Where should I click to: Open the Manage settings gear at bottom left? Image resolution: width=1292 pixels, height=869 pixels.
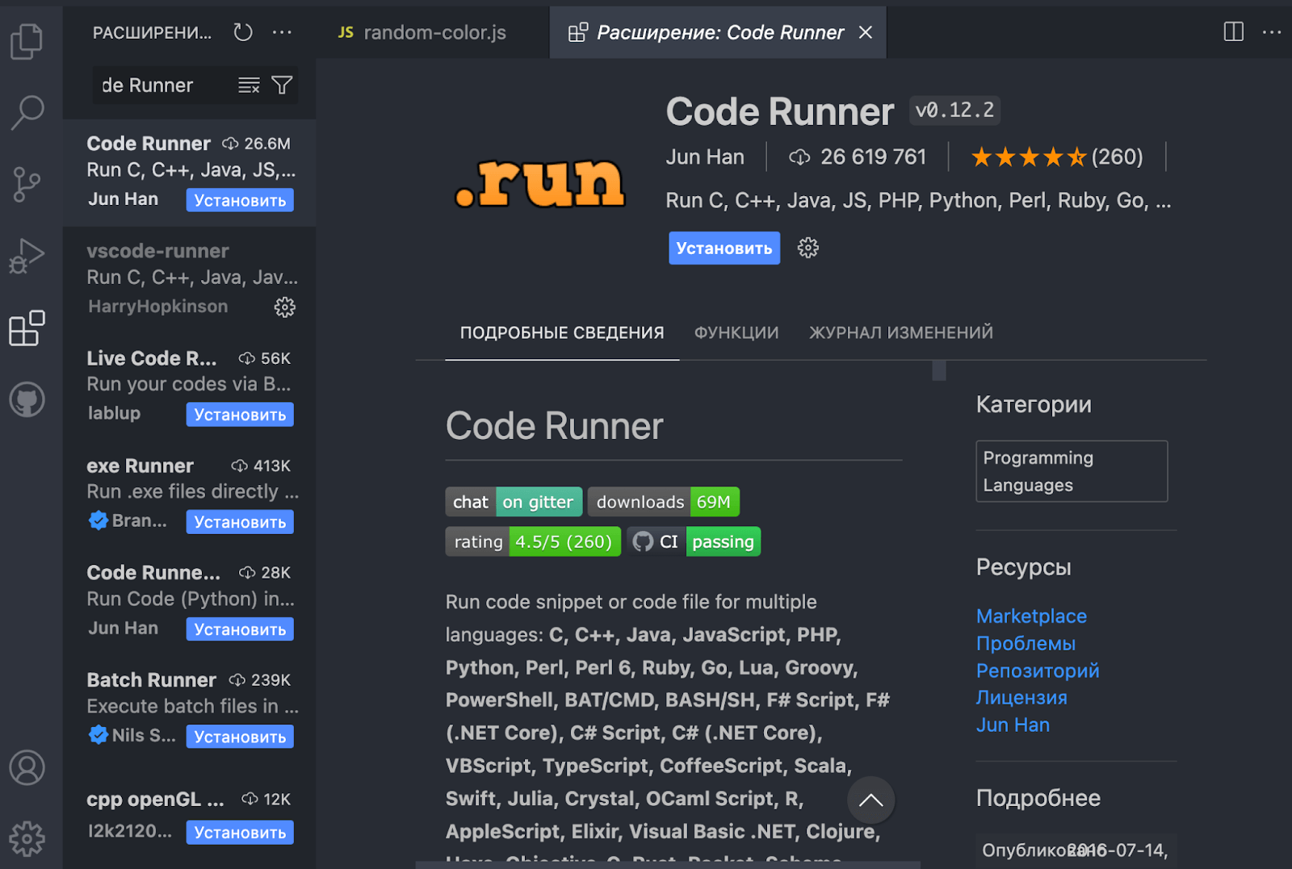coord(27,838)
